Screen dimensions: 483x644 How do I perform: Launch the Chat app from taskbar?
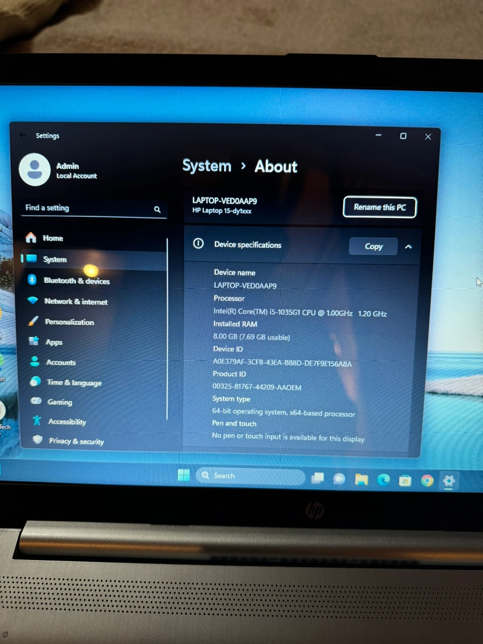point(339,479)
